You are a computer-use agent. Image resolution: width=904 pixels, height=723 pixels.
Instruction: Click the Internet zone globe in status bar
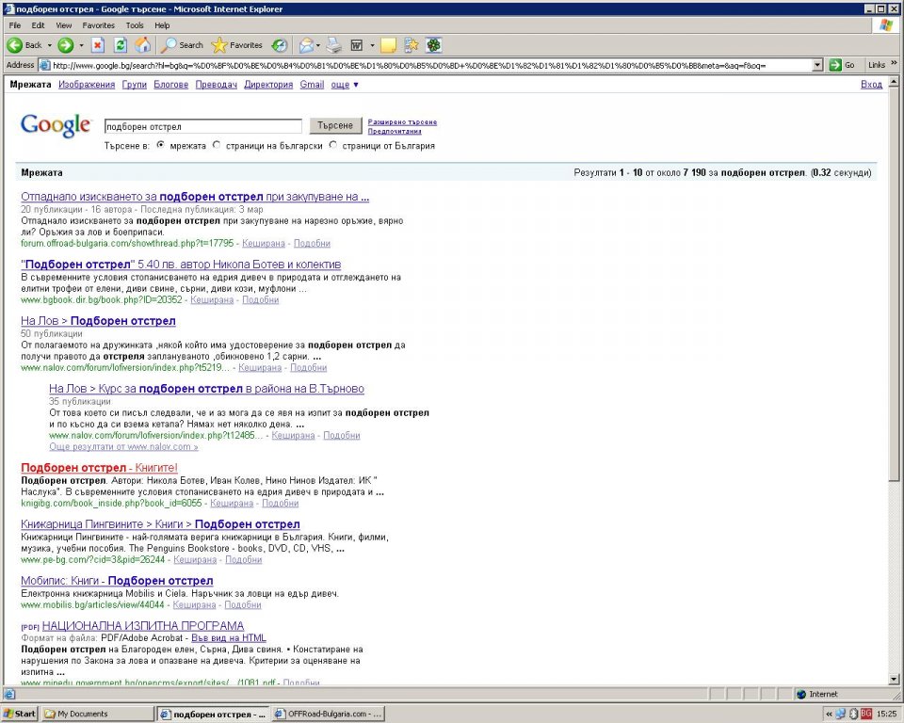[800, 694]
